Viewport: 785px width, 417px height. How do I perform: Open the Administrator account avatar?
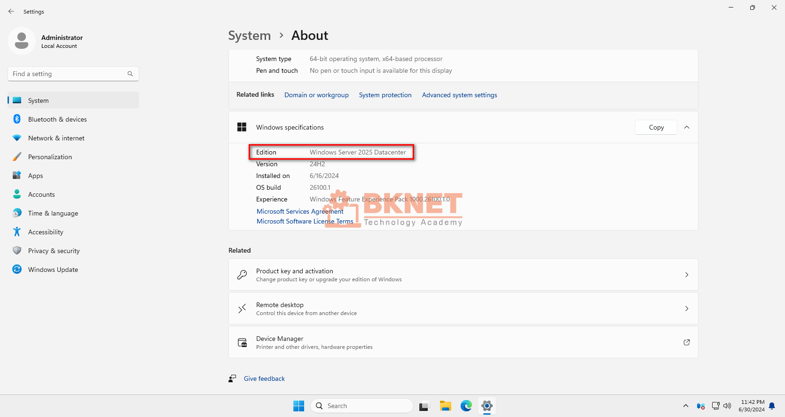[22, 41]
